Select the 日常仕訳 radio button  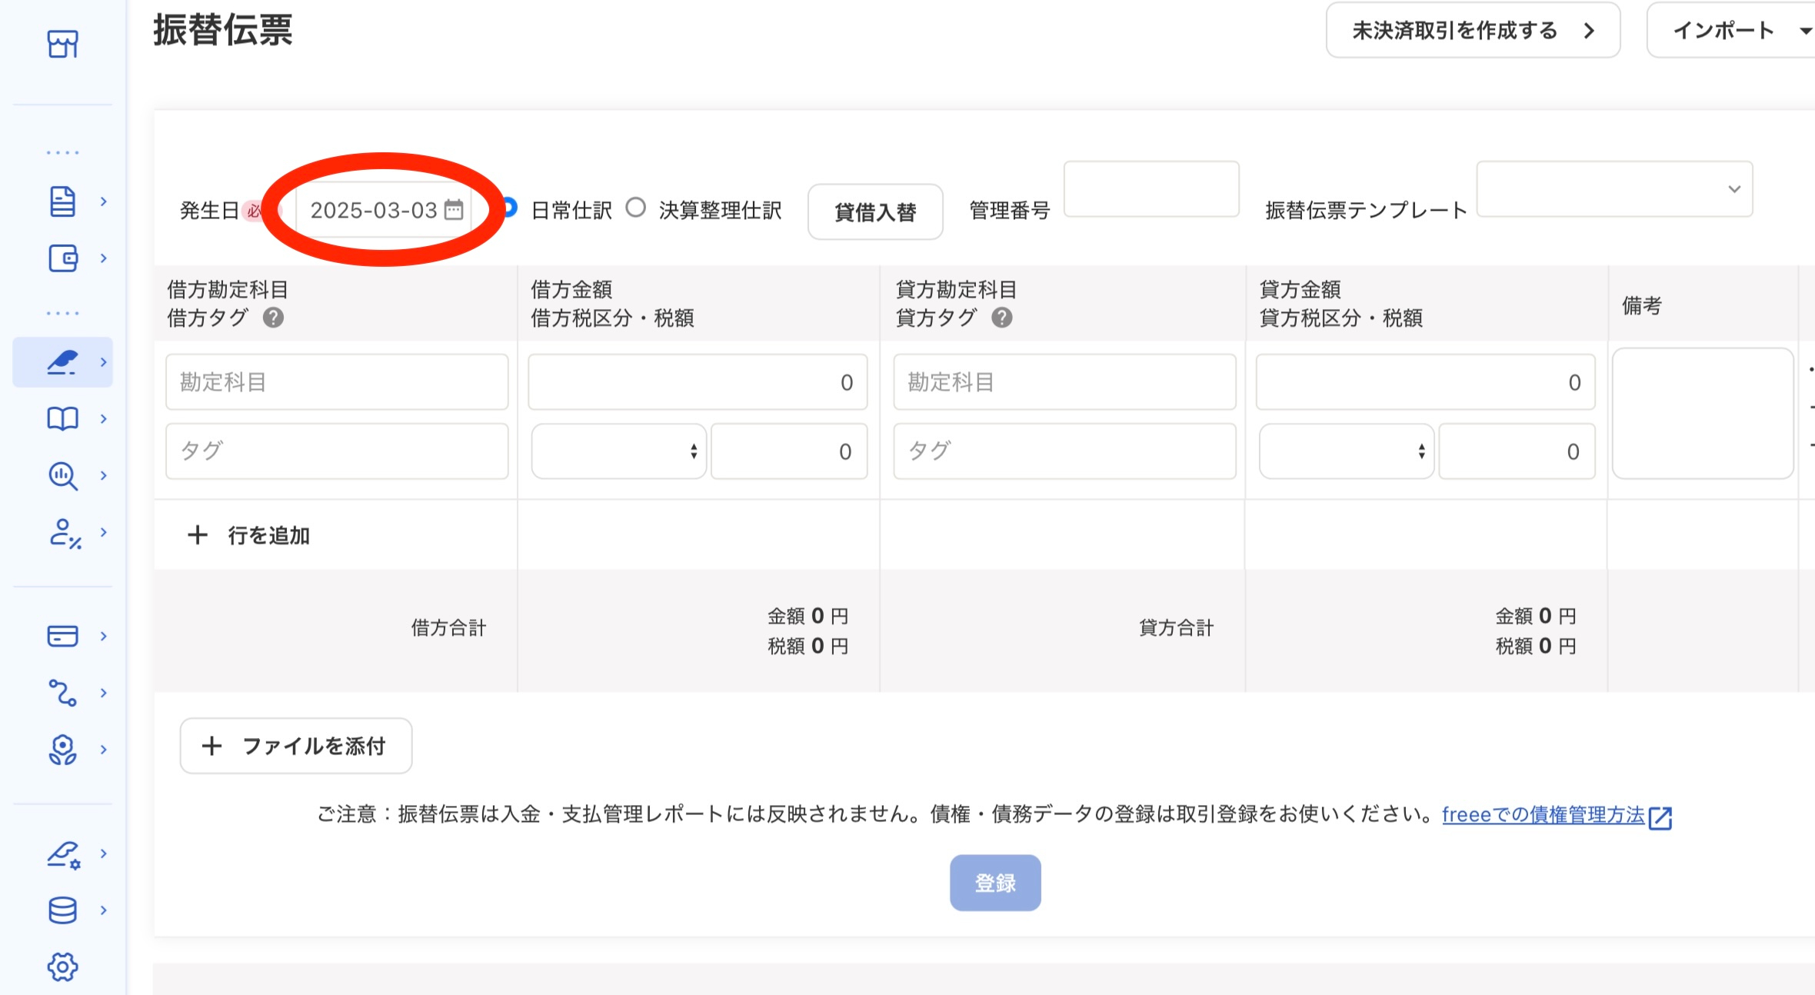point(509,208)
